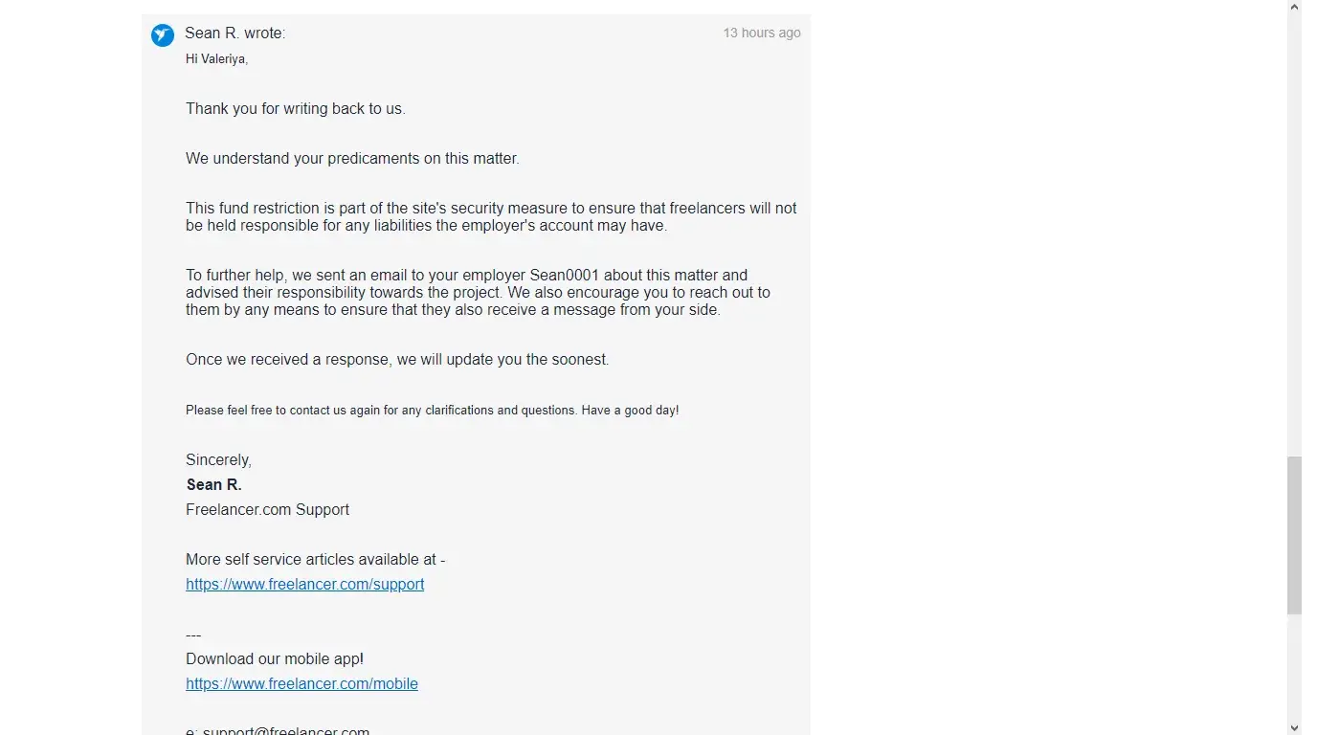This screenshot has height=735, width=1317.
Task: Click the employer username Sean0001
Action: coord(564,276)
